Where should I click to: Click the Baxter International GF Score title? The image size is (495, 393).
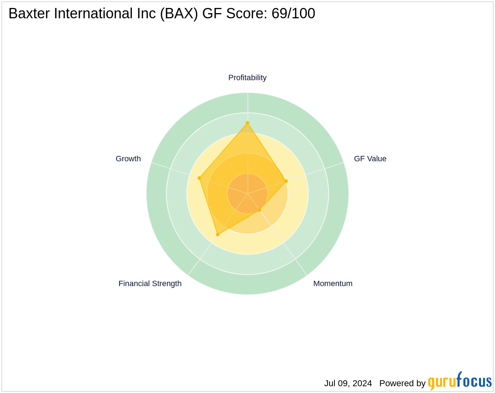162,14
